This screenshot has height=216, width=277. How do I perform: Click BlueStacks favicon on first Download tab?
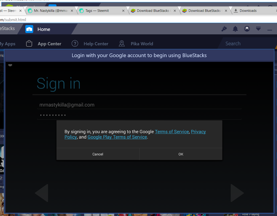coord(133,11)
